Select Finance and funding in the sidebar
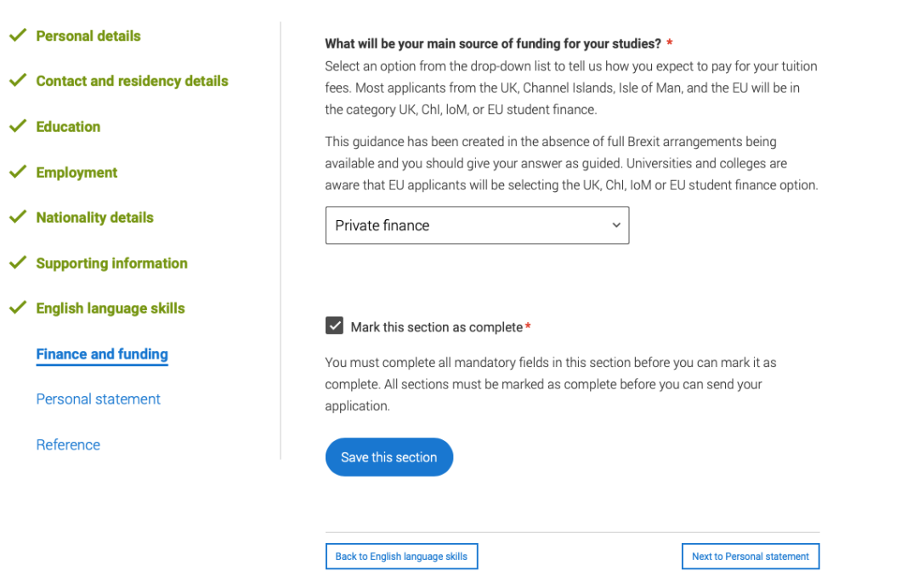Screen dimensions: 918x588 pos(102,354)
